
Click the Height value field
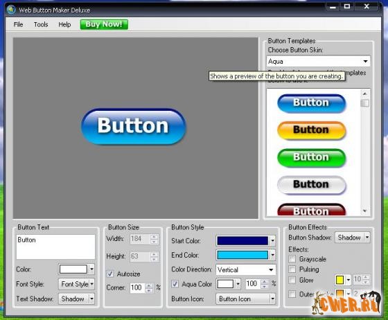pos(139,256)
